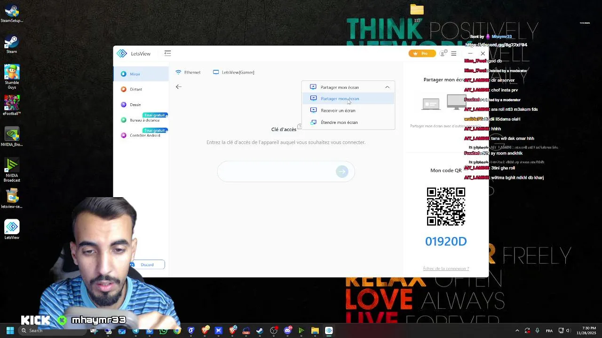
Task: Open File Explorer from the taskbar
Action: click(315, 330)
